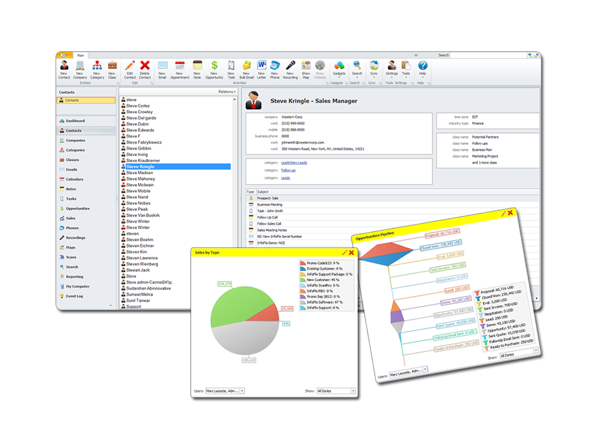Image resolution: width=599 pixels, height=437 pixels.
Task: Click the New Contact ribbon icon
Action: [64, 69]
